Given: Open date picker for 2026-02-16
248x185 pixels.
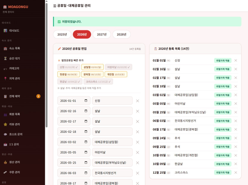Looking at the screenshot, I should pos(86,111).
